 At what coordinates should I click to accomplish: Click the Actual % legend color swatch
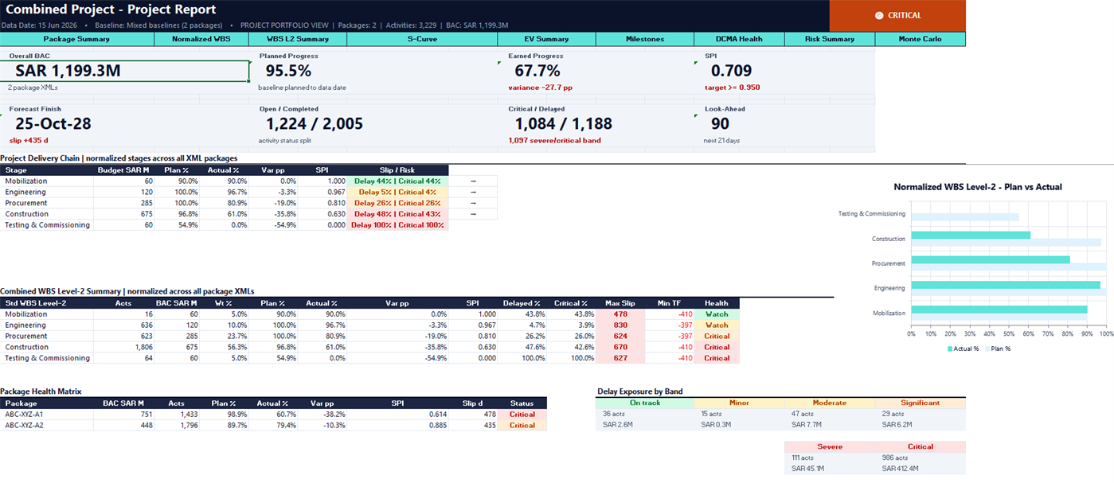pyautogui.click(x=950, y=349)
